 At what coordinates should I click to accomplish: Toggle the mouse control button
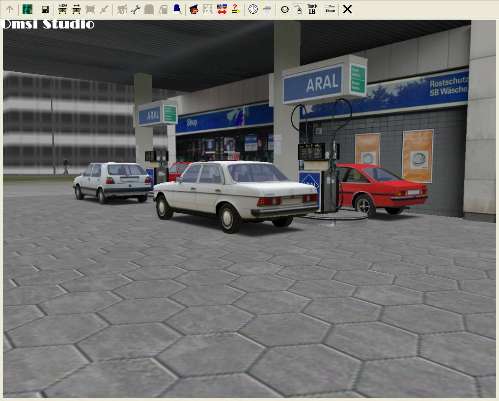[298, 9]
